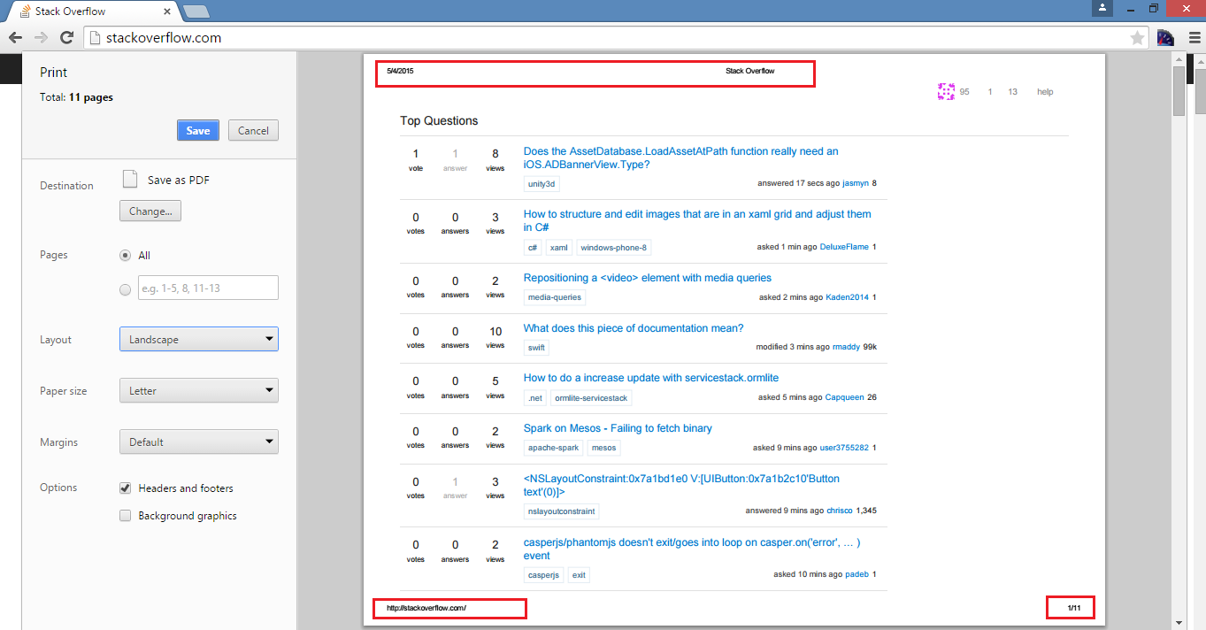Image resolution: width=1206 pixels, height=630 pixels.
Task: Click the user name DeluxeFlame
Action: [844, 247]
